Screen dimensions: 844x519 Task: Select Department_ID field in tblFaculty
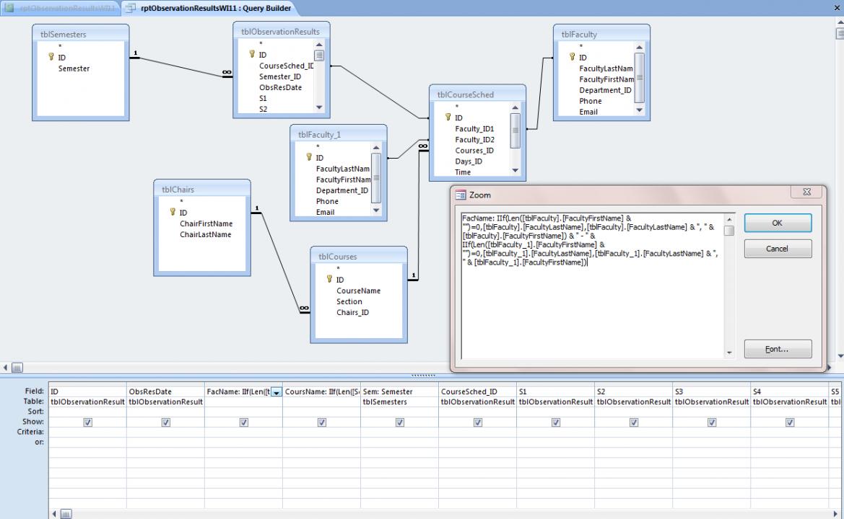(605, 90)
